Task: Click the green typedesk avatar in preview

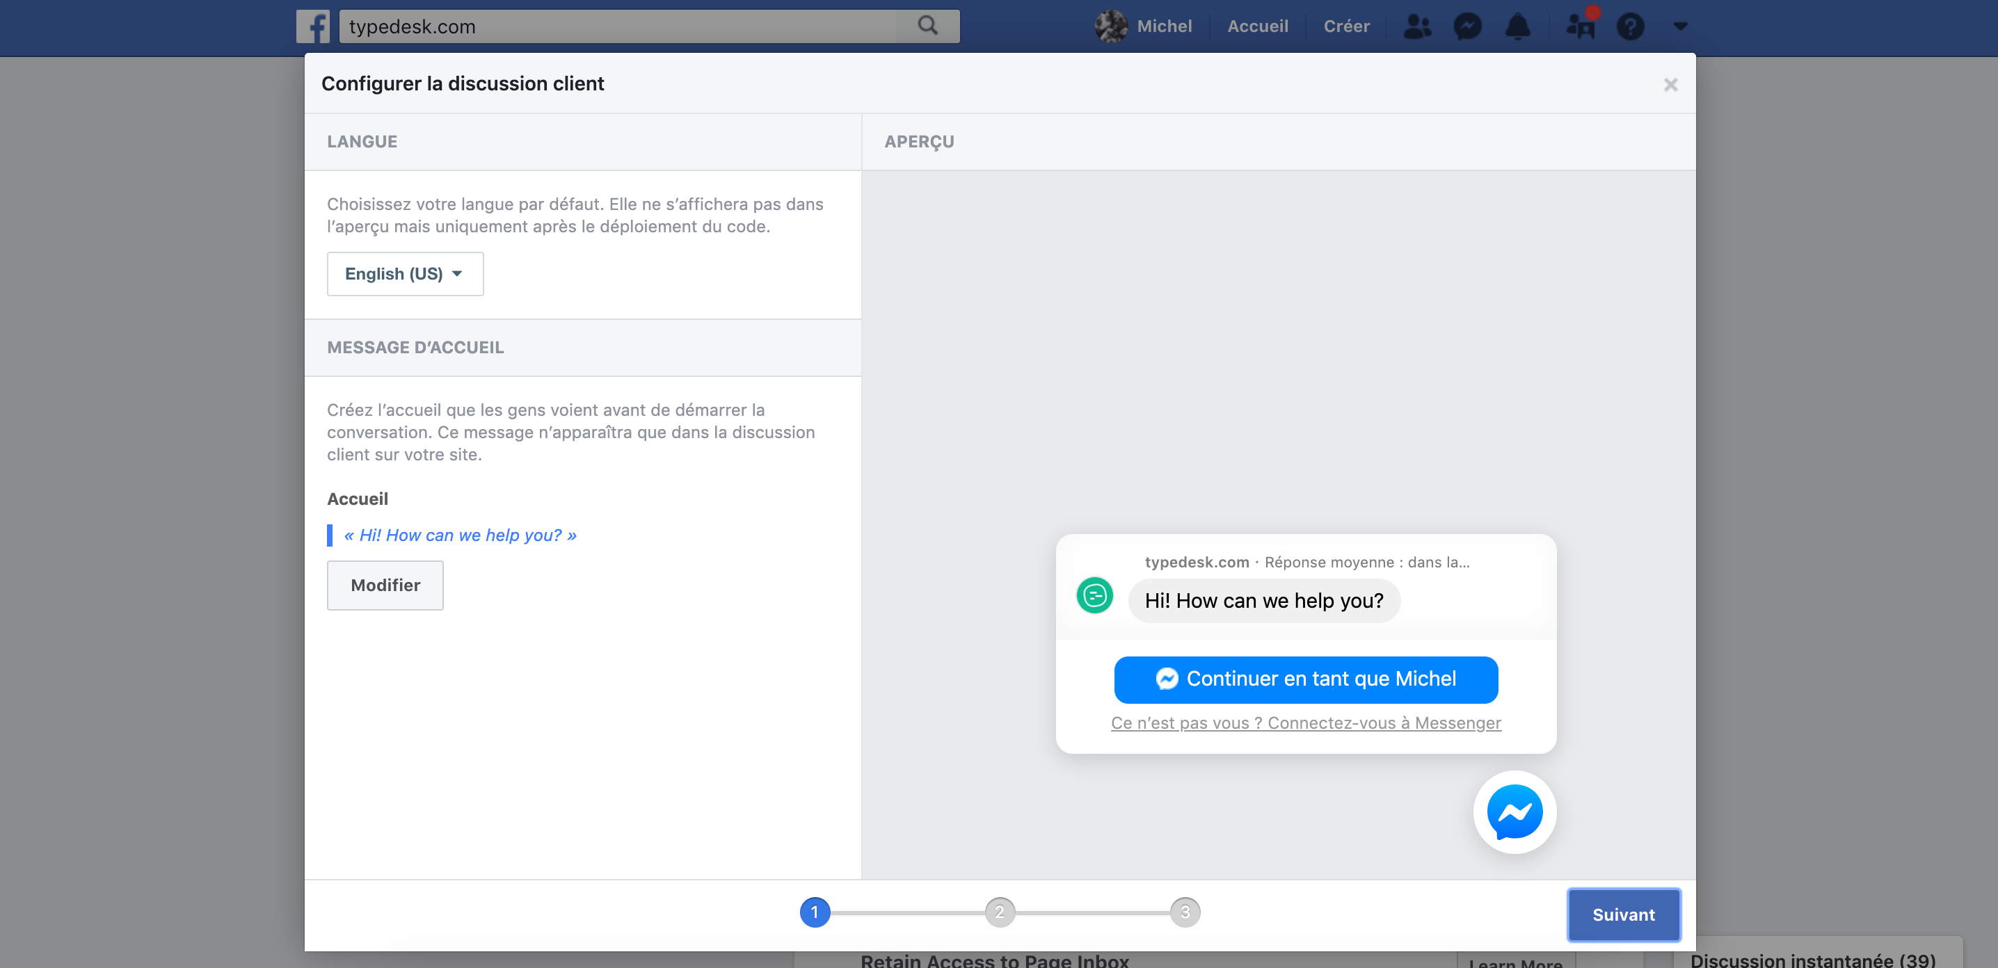Action: [x=1094, y=595]
